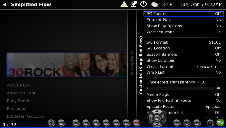Click the red record button
The image size is (226, 128).
coord(136,123)
